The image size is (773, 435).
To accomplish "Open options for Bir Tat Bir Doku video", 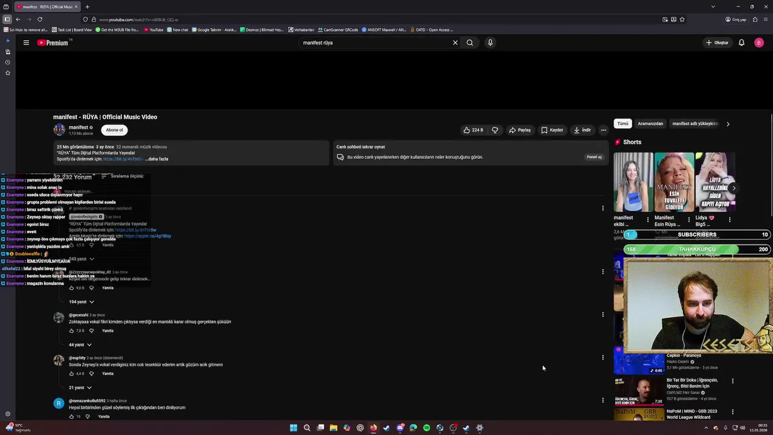I will 733,381.
